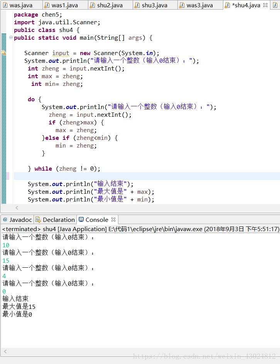Click the Java file icon on shu3.java tab

[x=137, y=5]
